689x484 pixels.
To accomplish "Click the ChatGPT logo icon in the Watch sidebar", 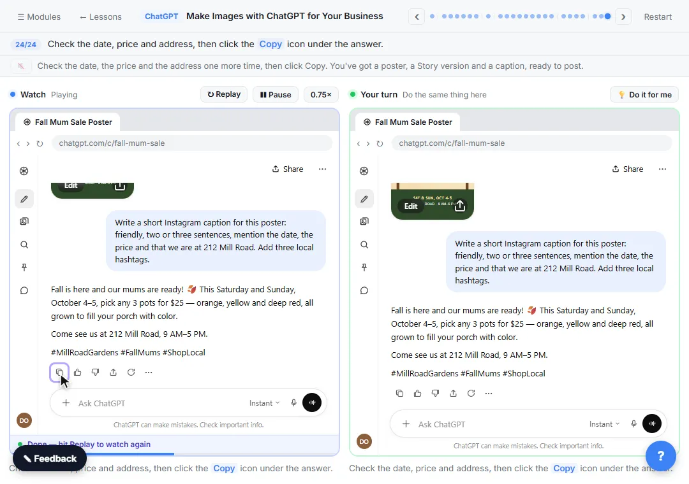I will [24, 171].
